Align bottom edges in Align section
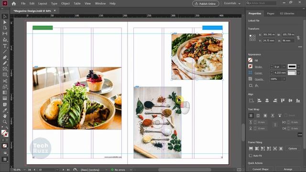306x172 pixels. tap(298, 101)
